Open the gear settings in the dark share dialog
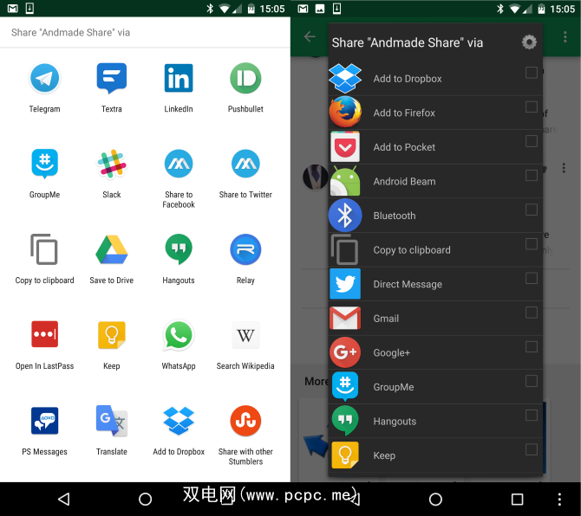 (529, 42)
